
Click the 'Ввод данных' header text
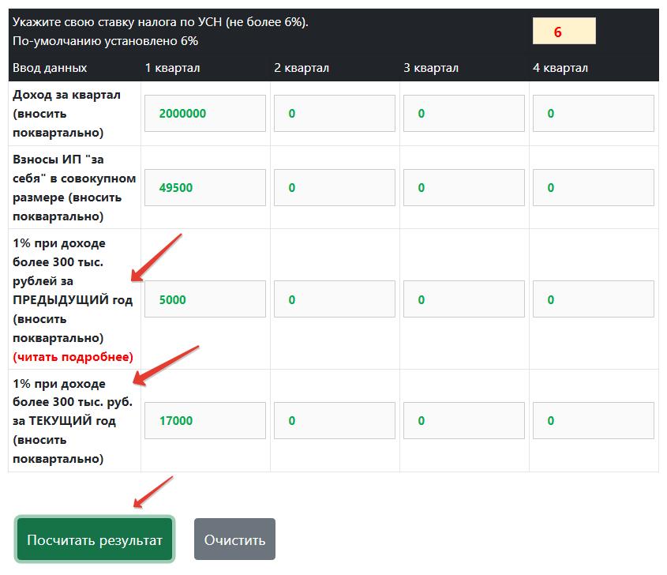(50, 68)
